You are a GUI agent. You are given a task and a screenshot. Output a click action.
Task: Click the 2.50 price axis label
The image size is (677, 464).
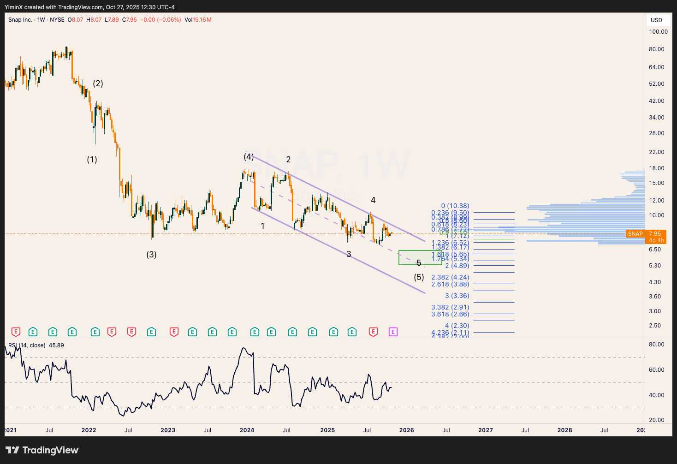pyautogui.click(x=655, y=326)
